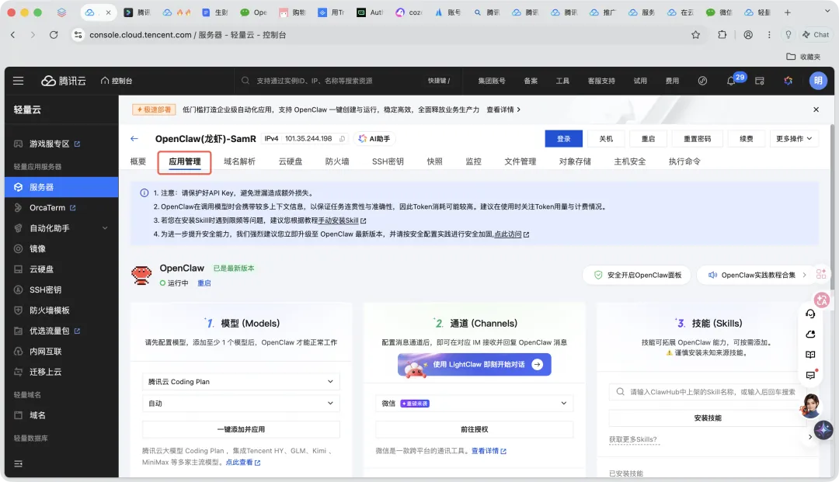
Task: Open 客服支持 in header
Action: [x=601, y=81]
